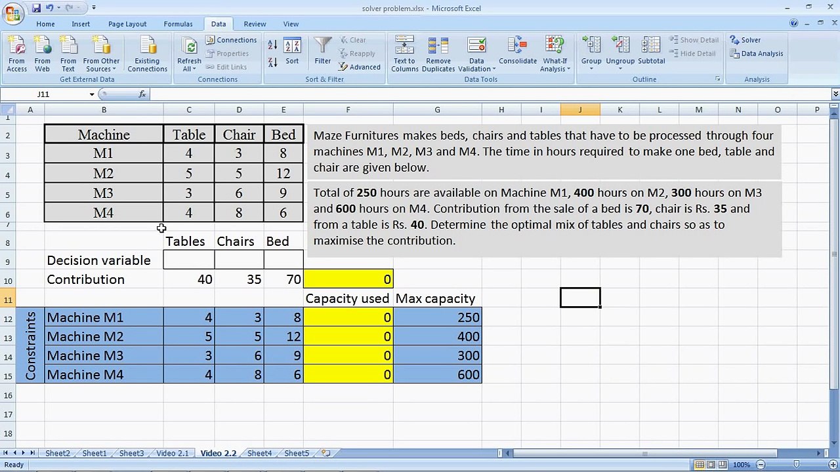Viewport: 840px width, 472px height.
Task: Open Excel Help question mark
Action: (794, 24)
